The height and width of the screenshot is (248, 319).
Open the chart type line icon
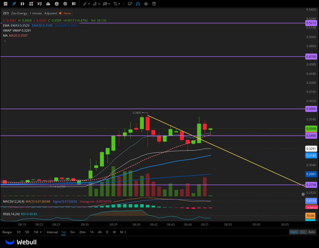(x=5, y=4)
